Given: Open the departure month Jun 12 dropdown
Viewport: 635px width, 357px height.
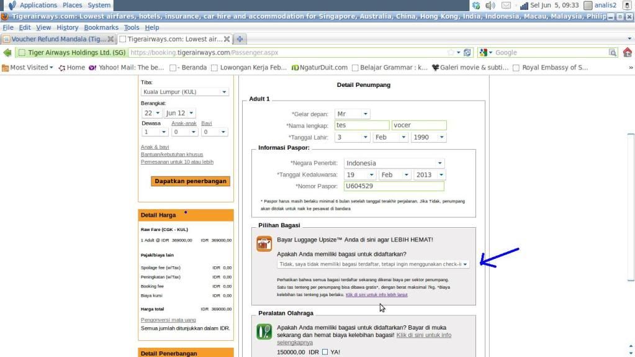Looking at the screenshot, I should pos(179,113).
